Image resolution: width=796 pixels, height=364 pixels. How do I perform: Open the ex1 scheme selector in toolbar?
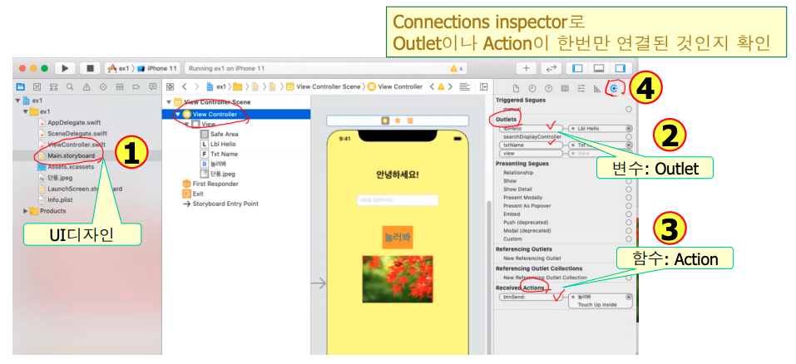click(119, 68)
